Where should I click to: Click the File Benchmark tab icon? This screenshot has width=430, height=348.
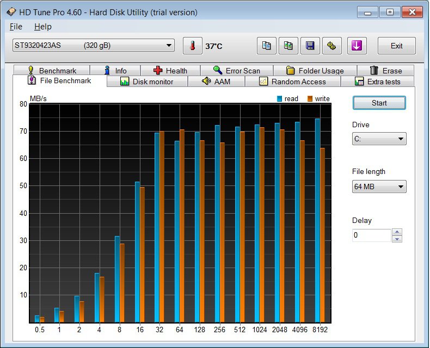coord(32,80)
